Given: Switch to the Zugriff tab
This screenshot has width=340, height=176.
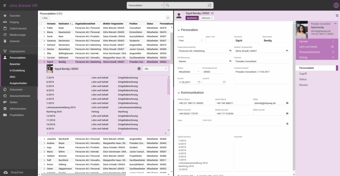Looking at the screenshot, I should point(303,74).
